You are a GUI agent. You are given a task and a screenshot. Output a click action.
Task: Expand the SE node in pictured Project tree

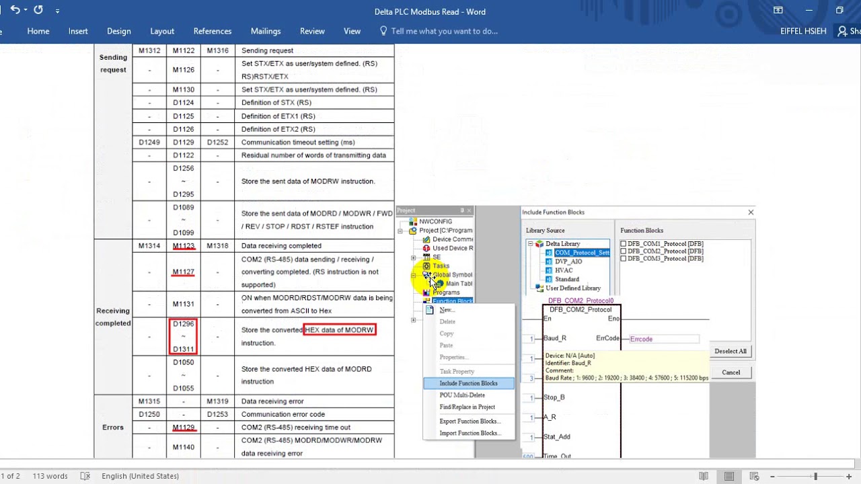tap(414, 257)
